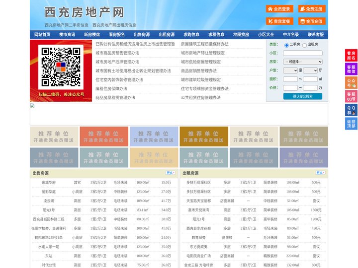Screen dimensions: 358x268
Task: Open the 求租信息 menu item
Action: click(216, 35)
